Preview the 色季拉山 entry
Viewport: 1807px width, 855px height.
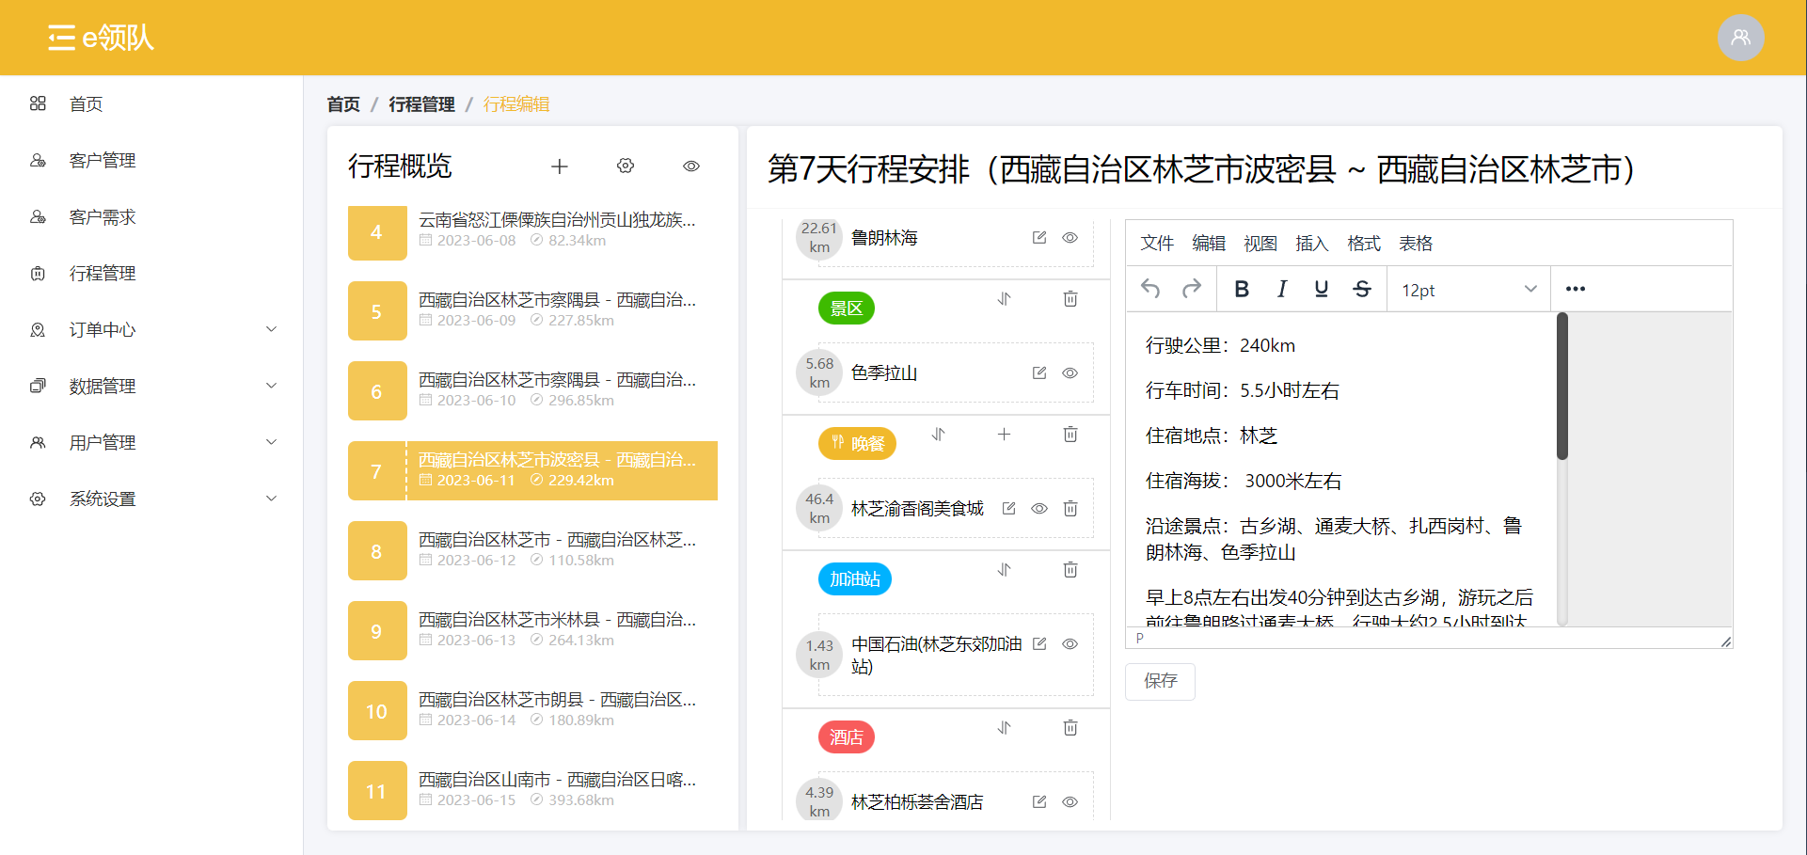point(1070,373)
